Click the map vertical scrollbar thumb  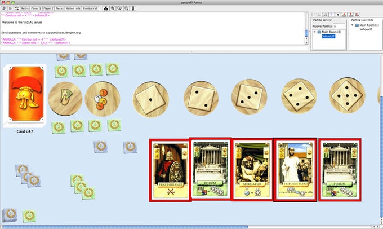[x=381, y=157]
